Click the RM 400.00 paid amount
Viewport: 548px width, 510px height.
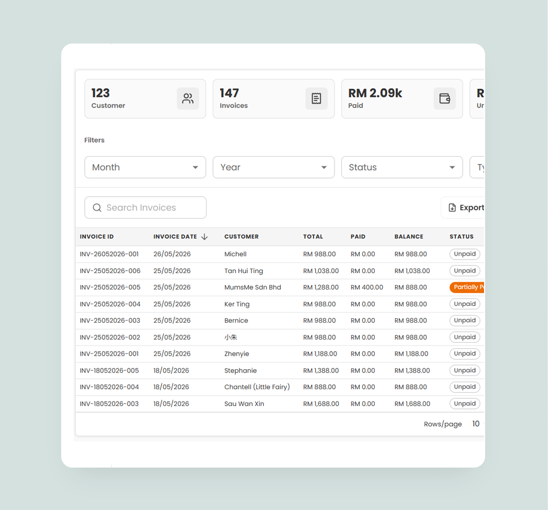[x=367, y=287]
